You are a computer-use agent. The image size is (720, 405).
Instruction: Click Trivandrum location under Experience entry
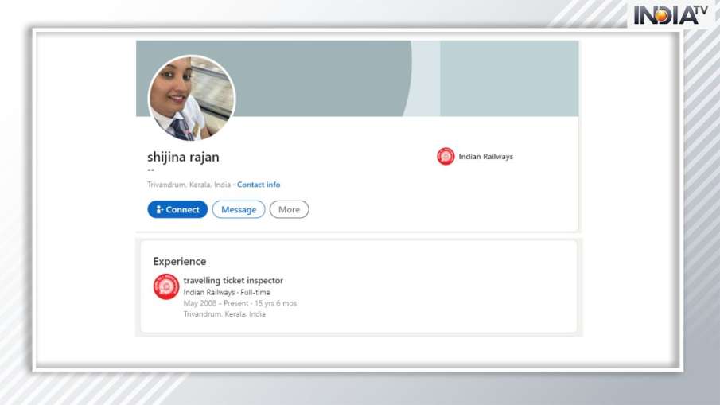[224, 314]
